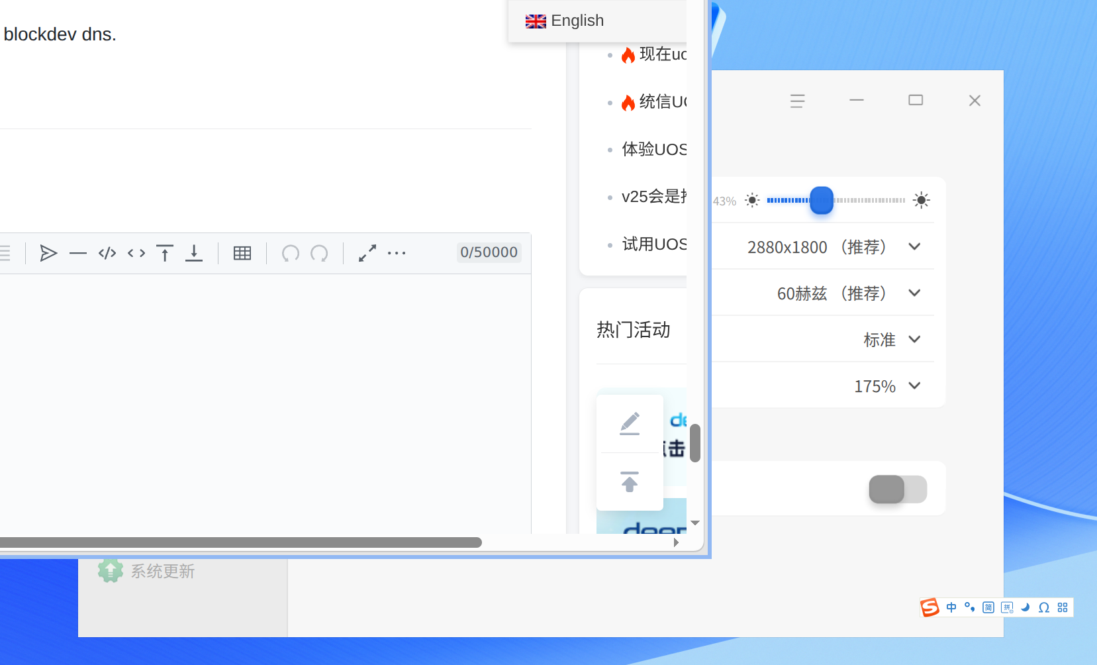Open the four-squares toolbox in input bar
This screenshot has width=1097, height=665.
pyautogui.click(x=1063, y=607)
